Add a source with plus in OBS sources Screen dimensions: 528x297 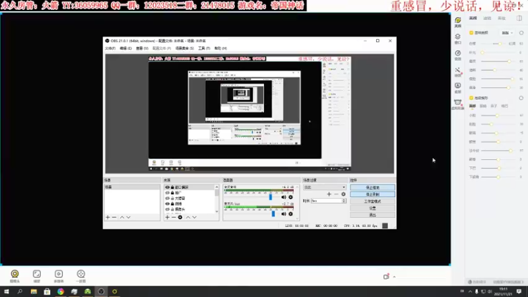pyautogui.click(x=168, y=217)
